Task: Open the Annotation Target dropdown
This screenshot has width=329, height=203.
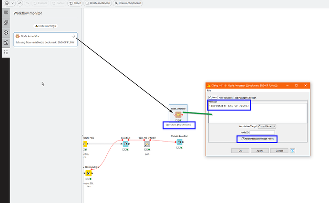Action: pyautogui.click(x=267, y=126)
